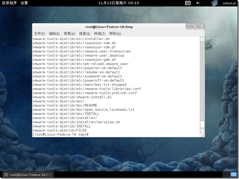Click the line ending doc/README
This screenshot has height=179, width=239.
65,105
